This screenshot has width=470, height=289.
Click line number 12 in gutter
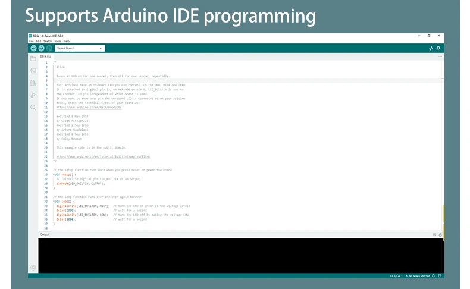coord(46,112)
